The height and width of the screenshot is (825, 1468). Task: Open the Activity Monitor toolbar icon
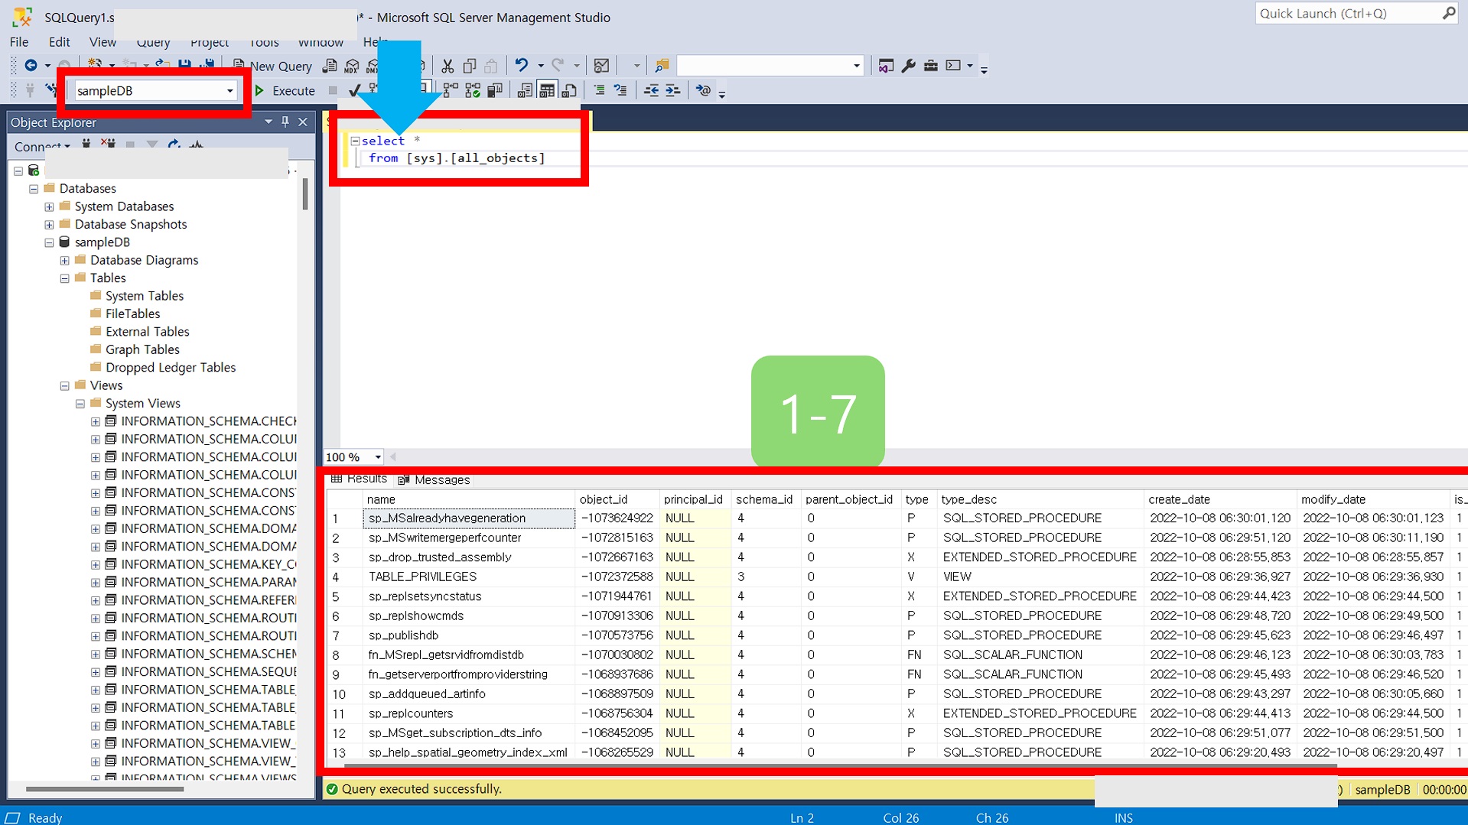pyautogui.click(x=602, y=66)
